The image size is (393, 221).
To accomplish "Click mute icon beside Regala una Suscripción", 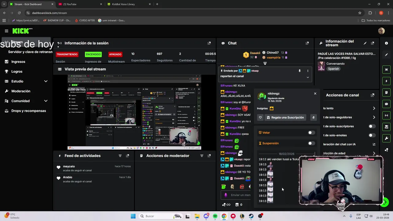I will pos(313,118).
